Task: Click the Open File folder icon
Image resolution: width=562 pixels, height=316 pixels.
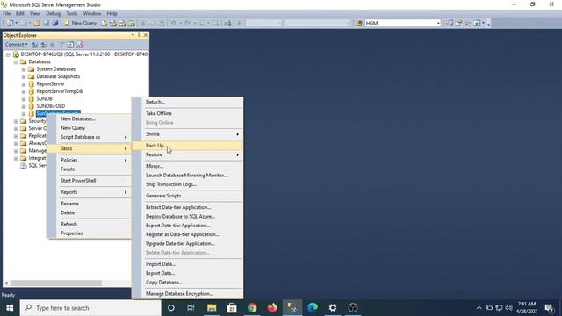Action: 37,23
